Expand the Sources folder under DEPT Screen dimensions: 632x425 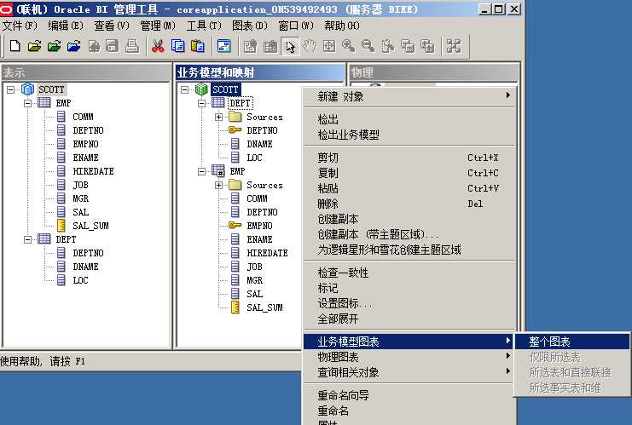click(x=219, y=117)
